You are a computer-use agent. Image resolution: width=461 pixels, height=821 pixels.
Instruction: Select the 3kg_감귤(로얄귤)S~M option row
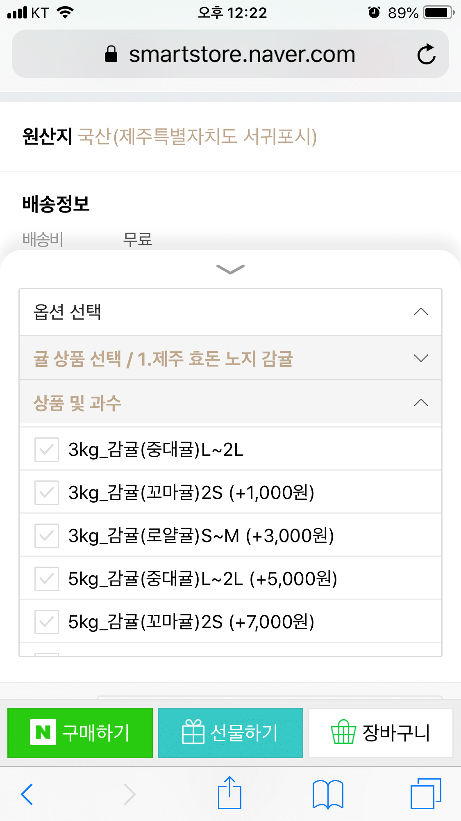[x=230, y=535]
